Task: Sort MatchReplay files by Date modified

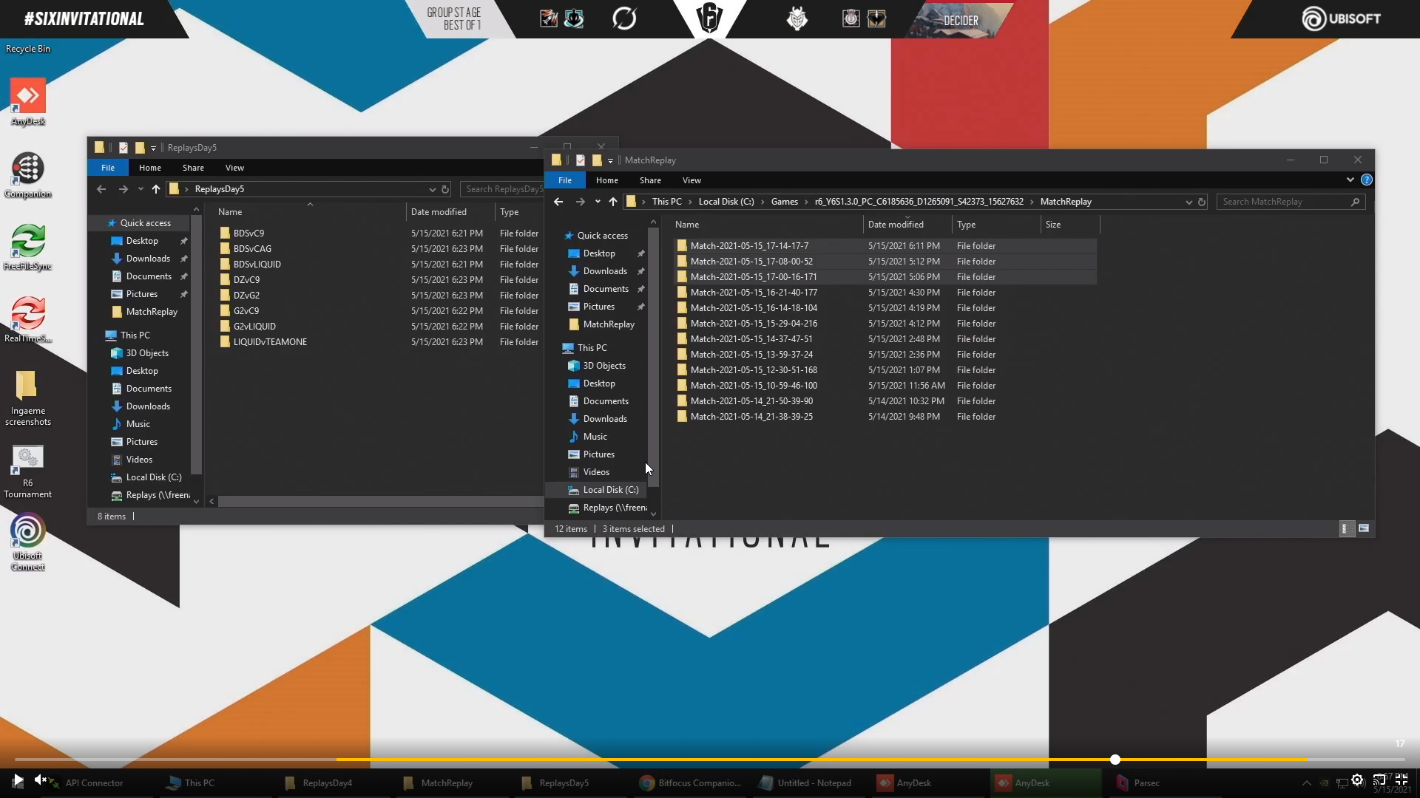Action: (896, 225)
